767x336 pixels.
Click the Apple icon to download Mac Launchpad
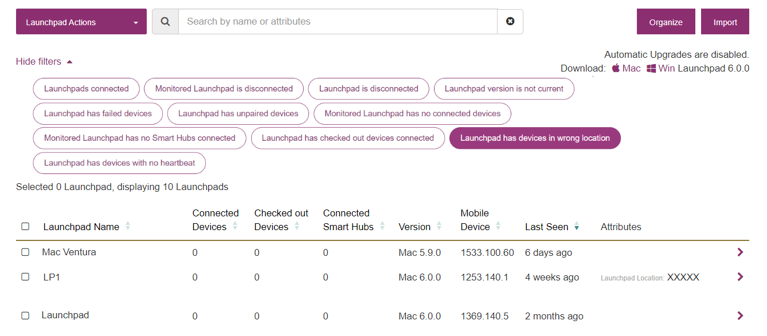click(615, 68)
